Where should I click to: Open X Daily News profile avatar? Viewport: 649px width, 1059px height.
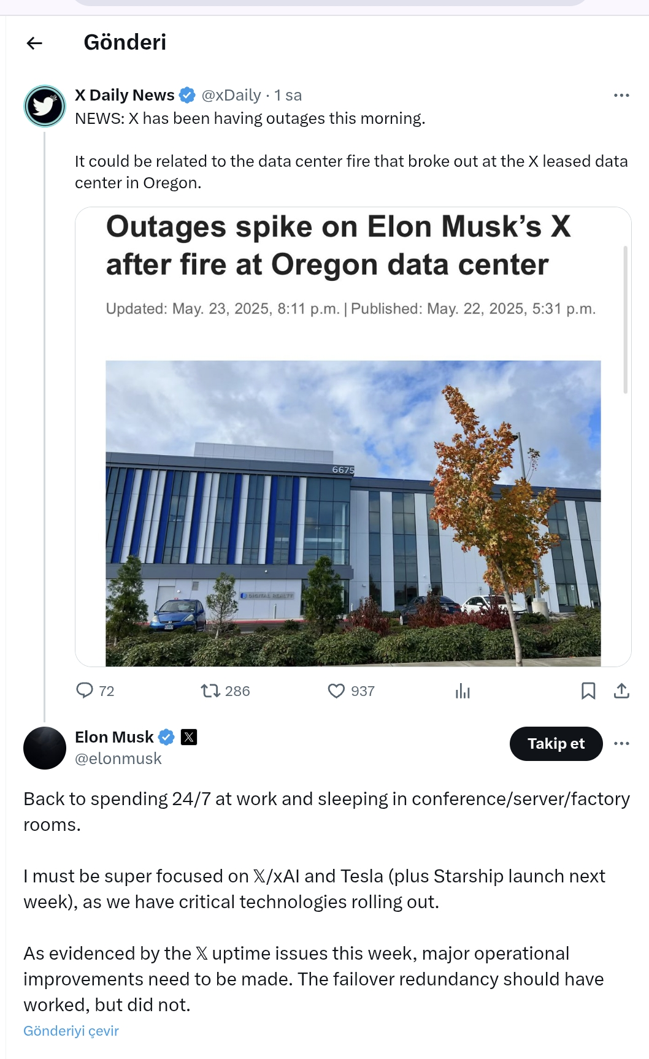(45, 106)
